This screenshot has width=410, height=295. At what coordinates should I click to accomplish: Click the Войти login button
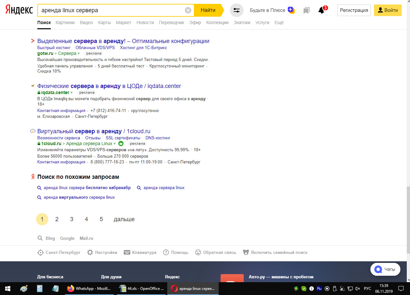388,10
